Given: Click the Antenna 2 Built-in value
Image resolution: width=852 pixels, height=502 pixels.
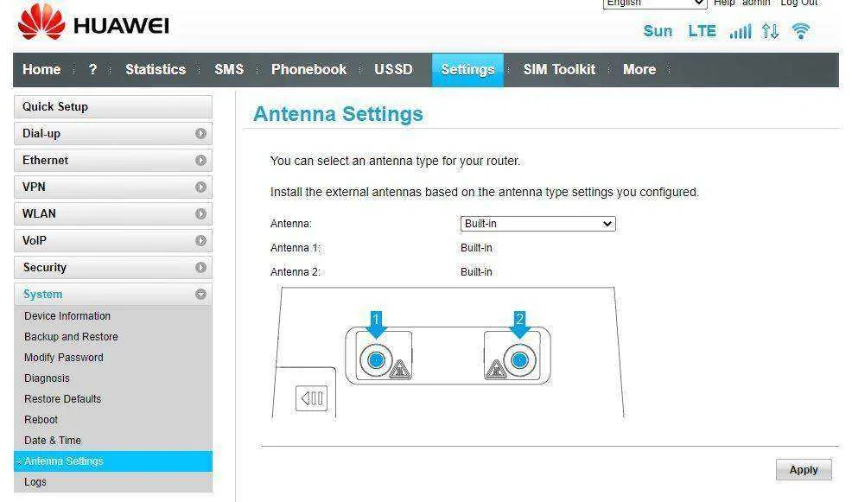Looking at the screenshot, I should click(x=476, y=271).
